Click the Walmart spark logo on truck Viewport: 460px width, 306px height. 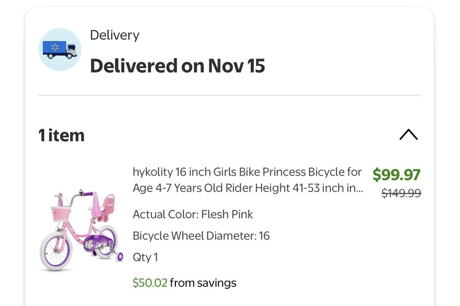(x=55, y=47)
